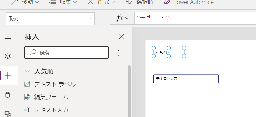The width and height of the screenshot is (256, 117).
Task: Click the Power Automate icon
Action: [167, 2]
